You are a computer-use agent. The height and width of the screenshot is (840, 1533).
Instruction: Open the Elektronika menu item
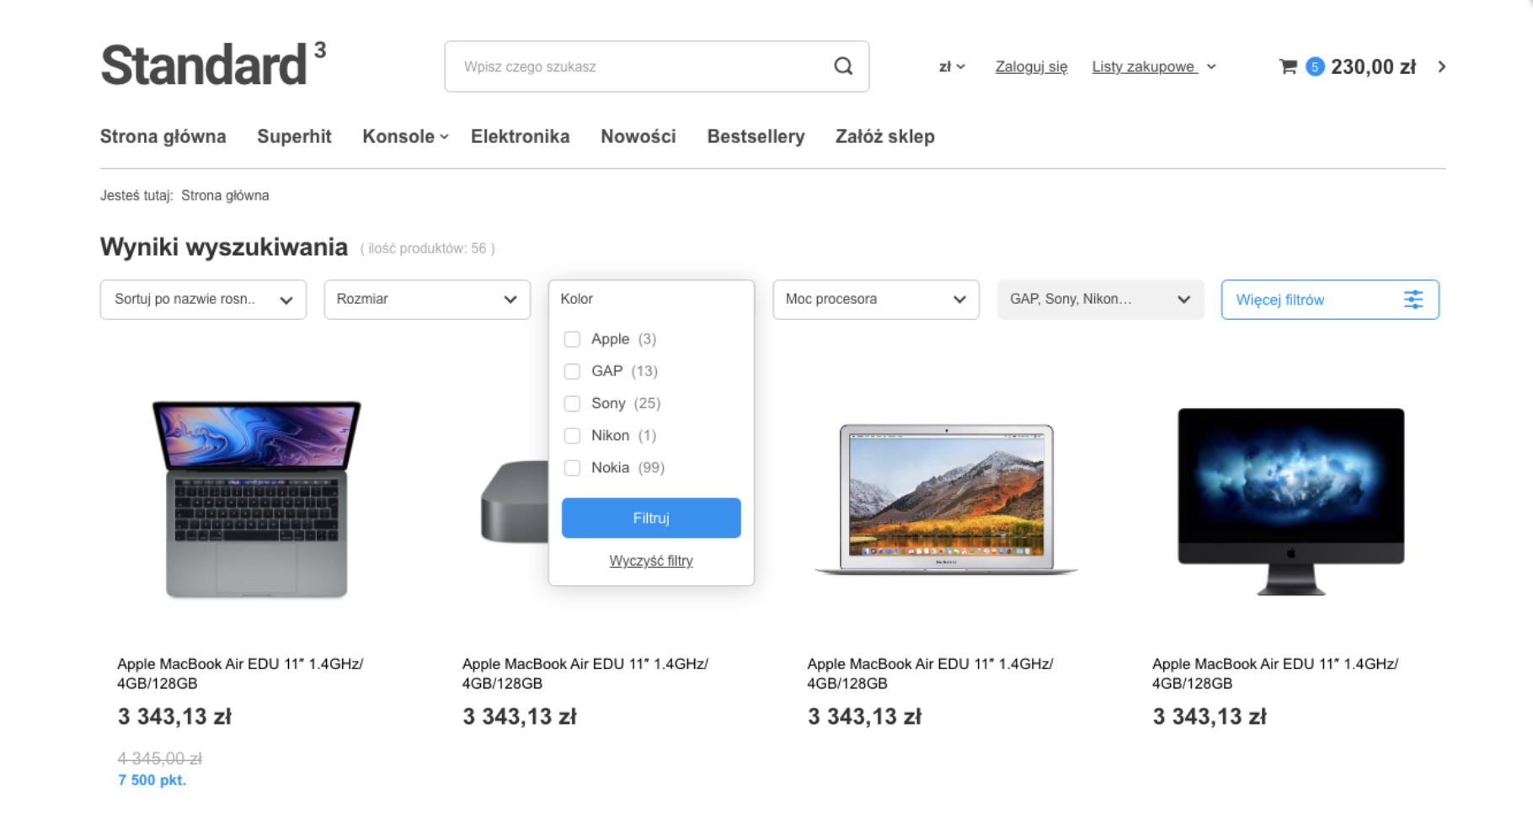[520, 136]
